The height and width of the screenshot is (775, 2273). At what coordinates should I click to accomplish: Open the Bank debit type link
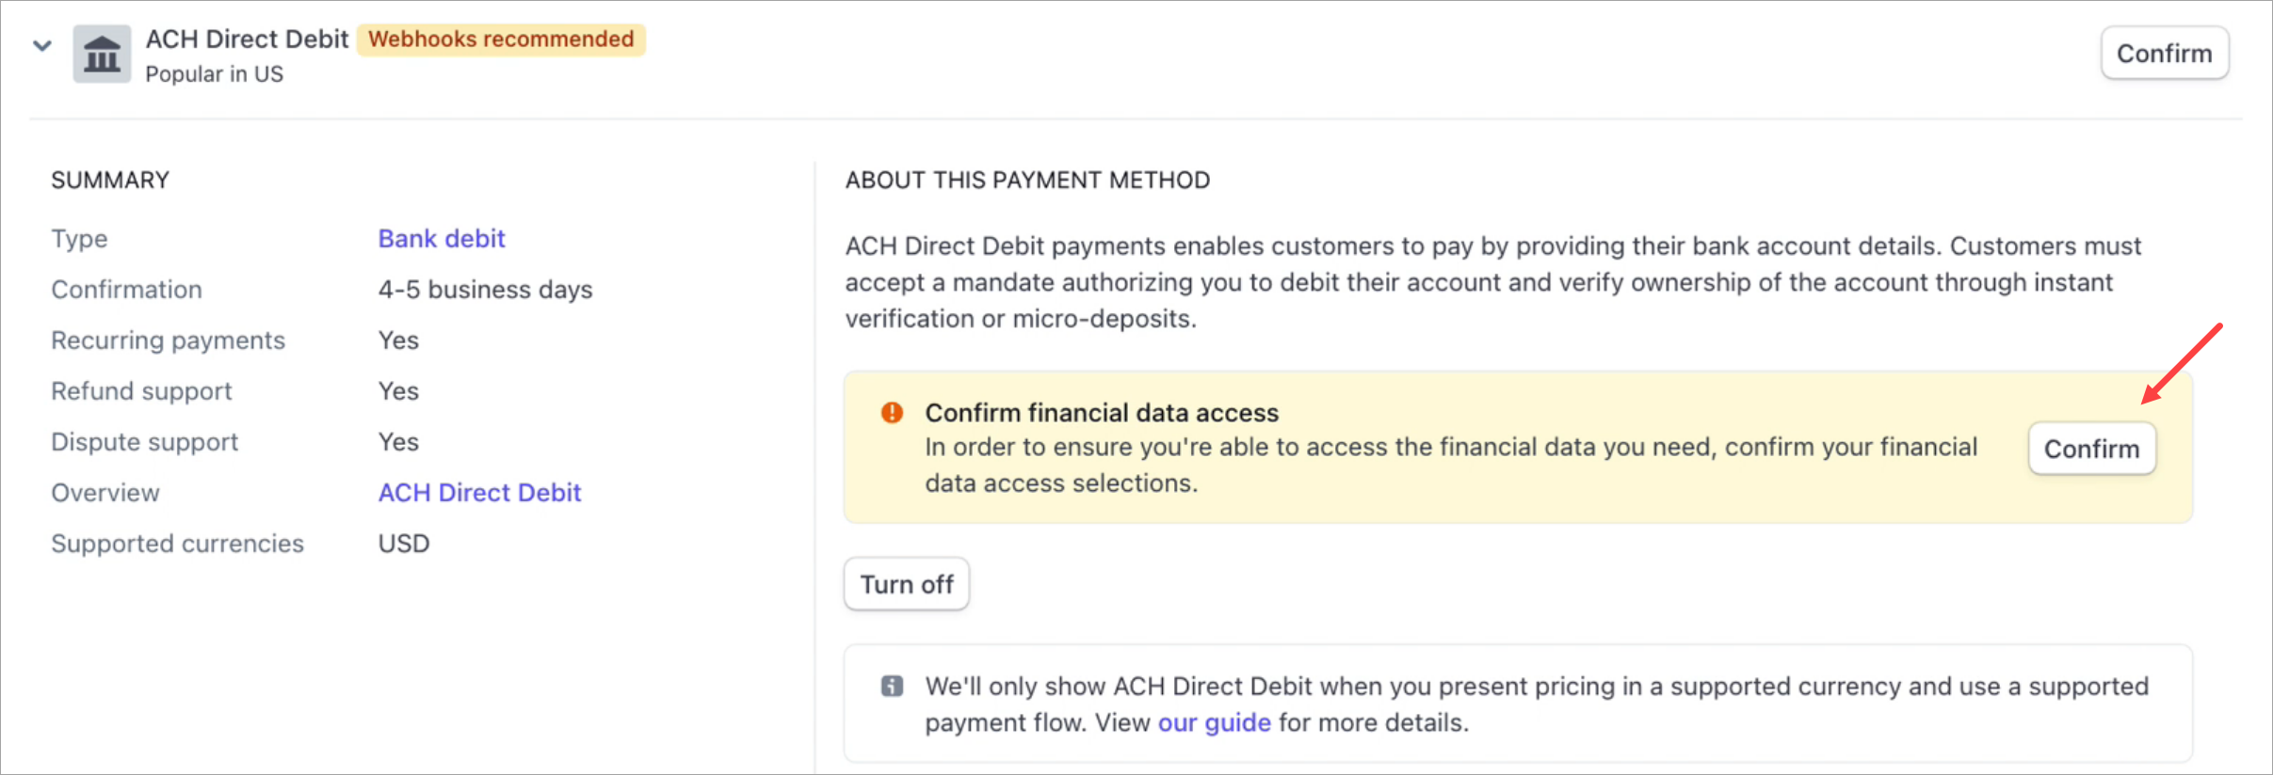(441, 238)
